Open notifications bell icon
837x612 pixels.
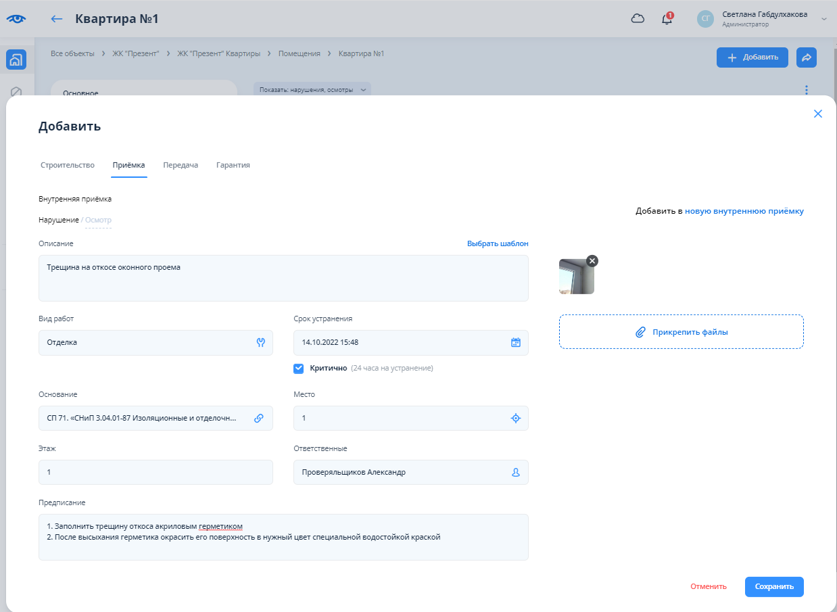(x=667, y=19)
